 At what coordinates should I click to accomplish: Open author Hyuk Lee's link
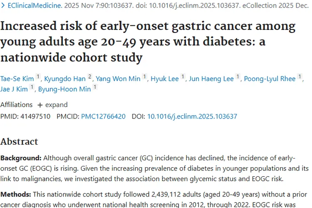pos(164,79)
